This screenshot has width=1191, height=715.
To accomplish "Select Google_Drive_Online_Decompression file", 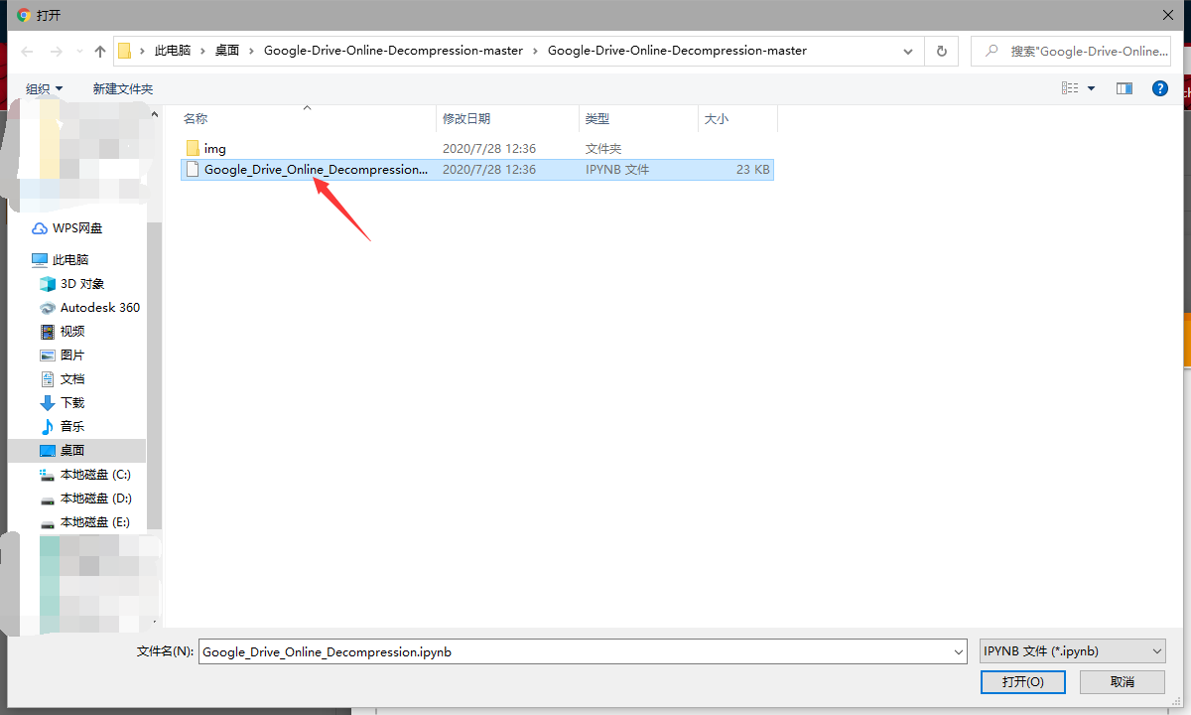I will click(x=476, y=169).
